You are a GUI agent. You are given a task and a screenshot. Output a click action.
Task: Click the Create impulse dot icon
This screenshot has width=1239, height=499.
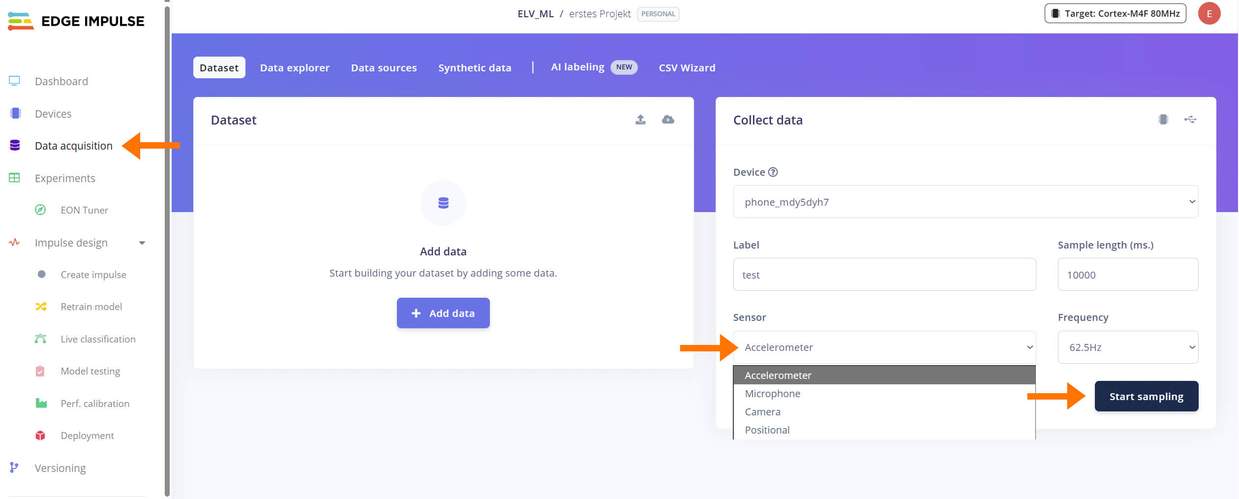tap(41, 274)
